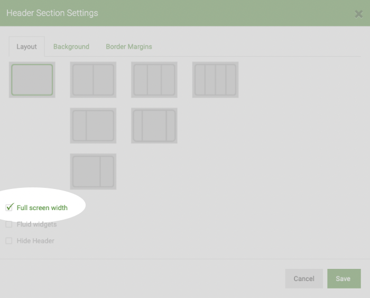Click the Cancel button
Viewport: 370px width, 298px height.
304,278
